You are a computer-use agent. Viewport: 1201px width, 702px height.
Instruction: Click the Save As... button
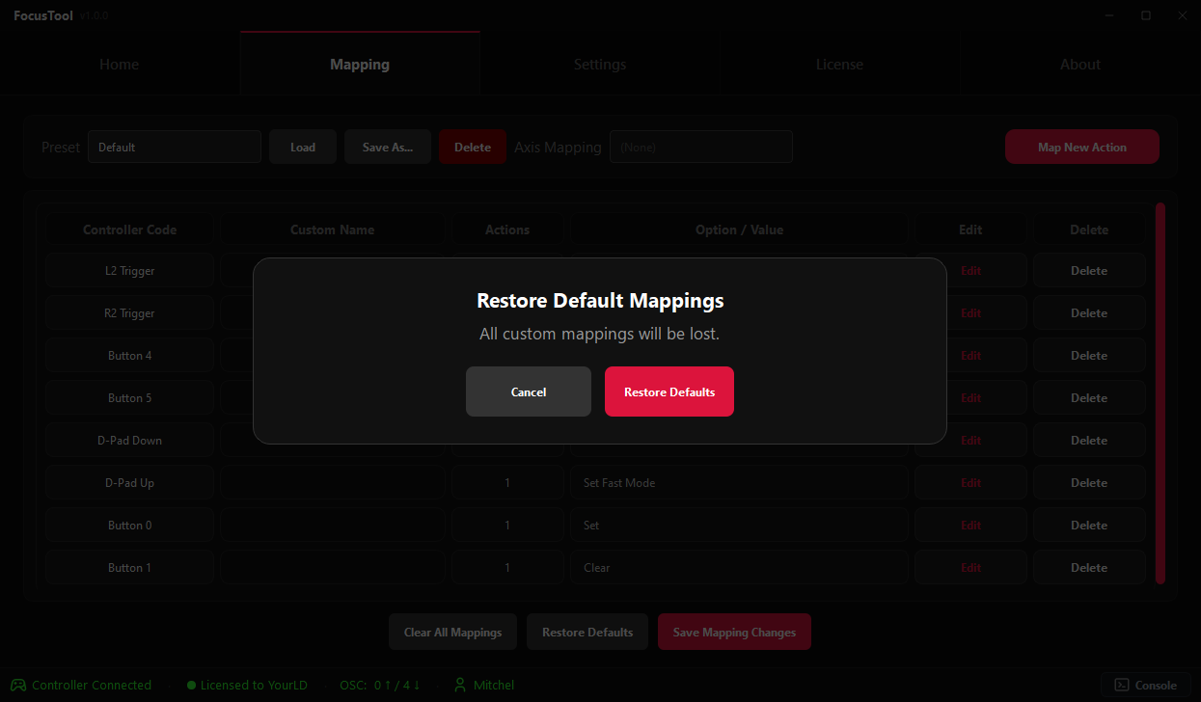[x=388, y=147]
